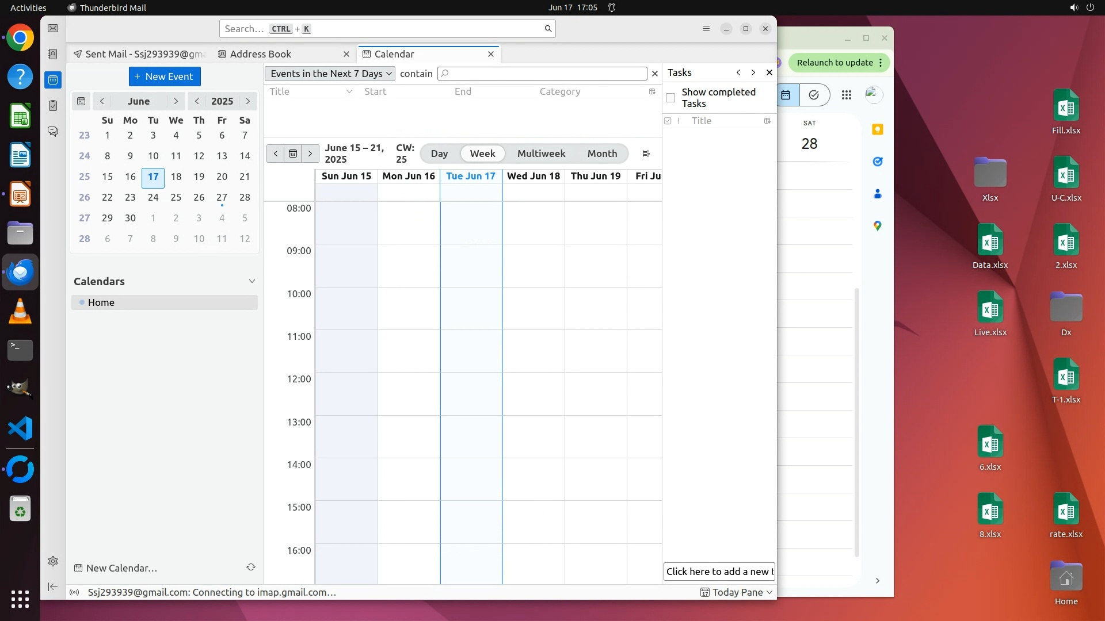Enable Show completed Tasks checkbox

point(670,98)
